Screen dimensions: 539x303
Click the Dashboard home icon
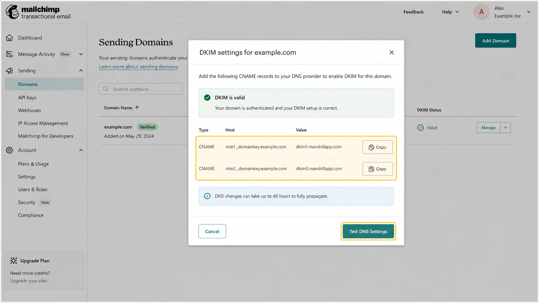pos(9,38)
